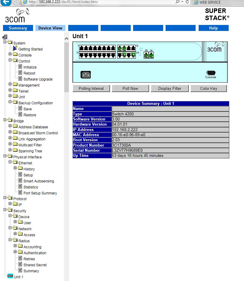Collapse the Radius tree node
The width and height of the screenshot is (244, 281).
click(10, 240)
